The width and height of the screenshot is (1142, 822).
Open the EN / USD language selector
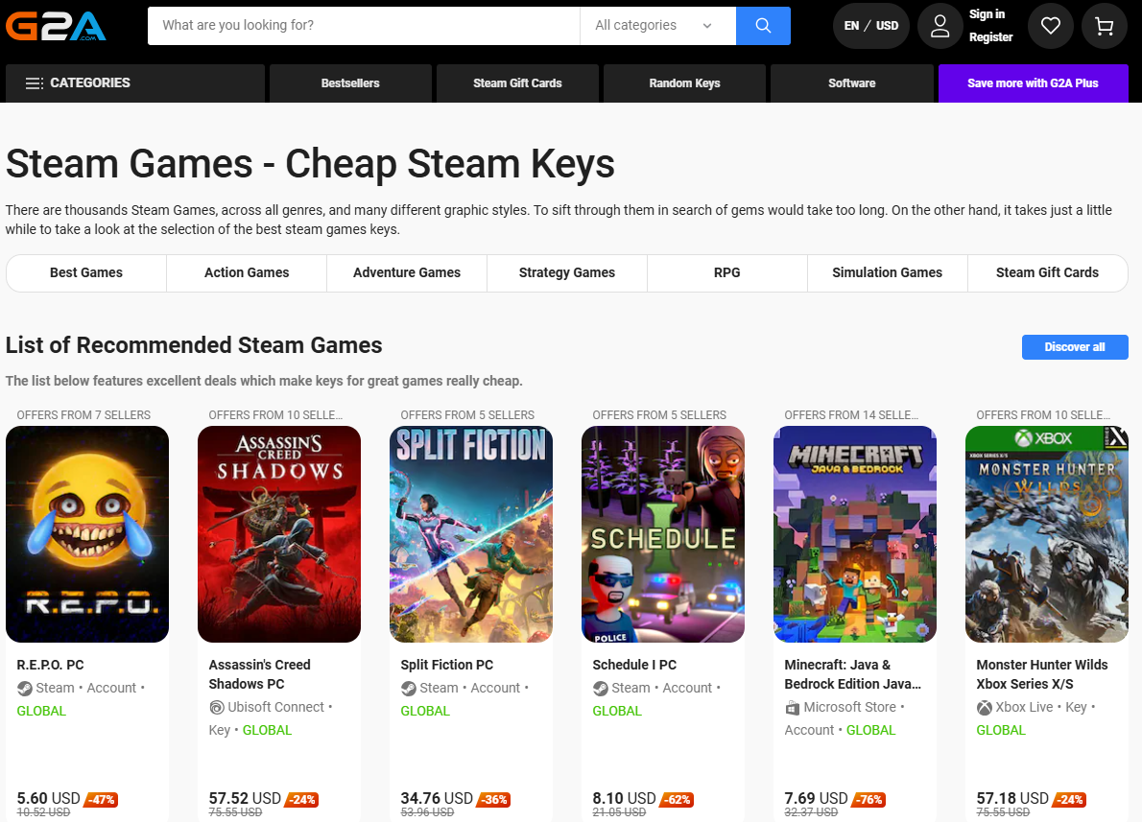click(x=870, y=26)
